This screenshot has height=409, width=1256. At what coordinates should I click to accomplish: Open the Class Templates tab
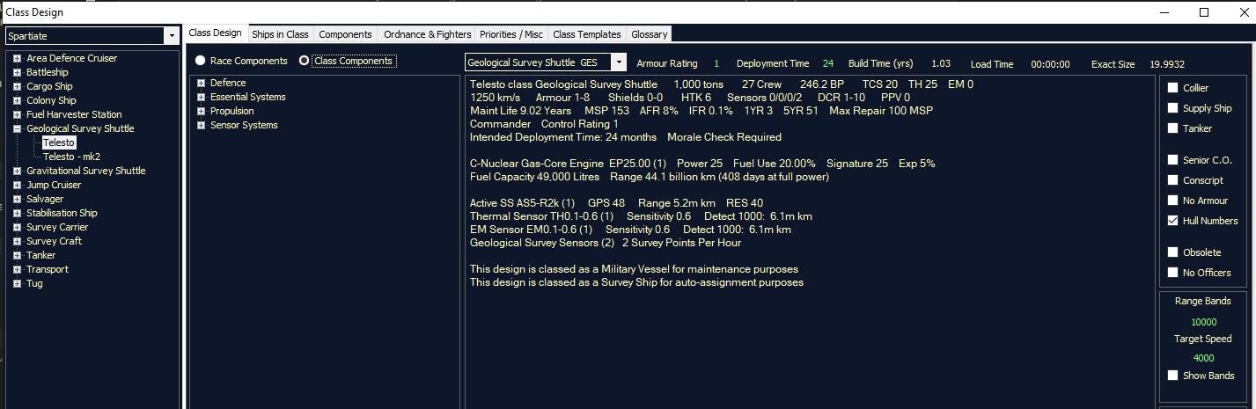pos(587,34)
